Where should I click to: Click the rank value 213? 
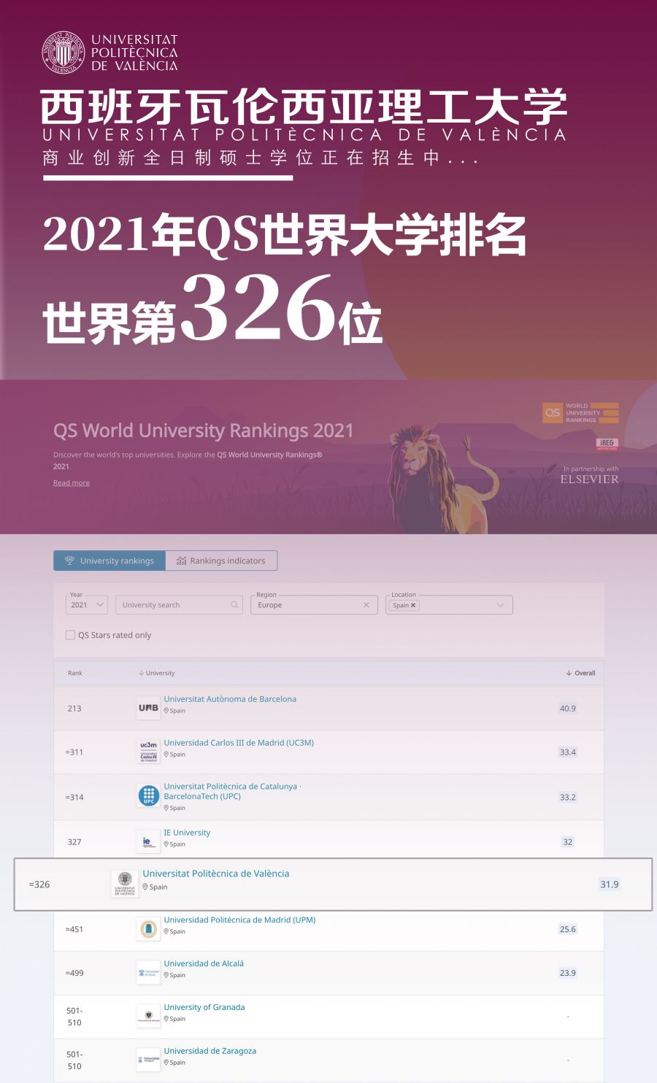74,709
